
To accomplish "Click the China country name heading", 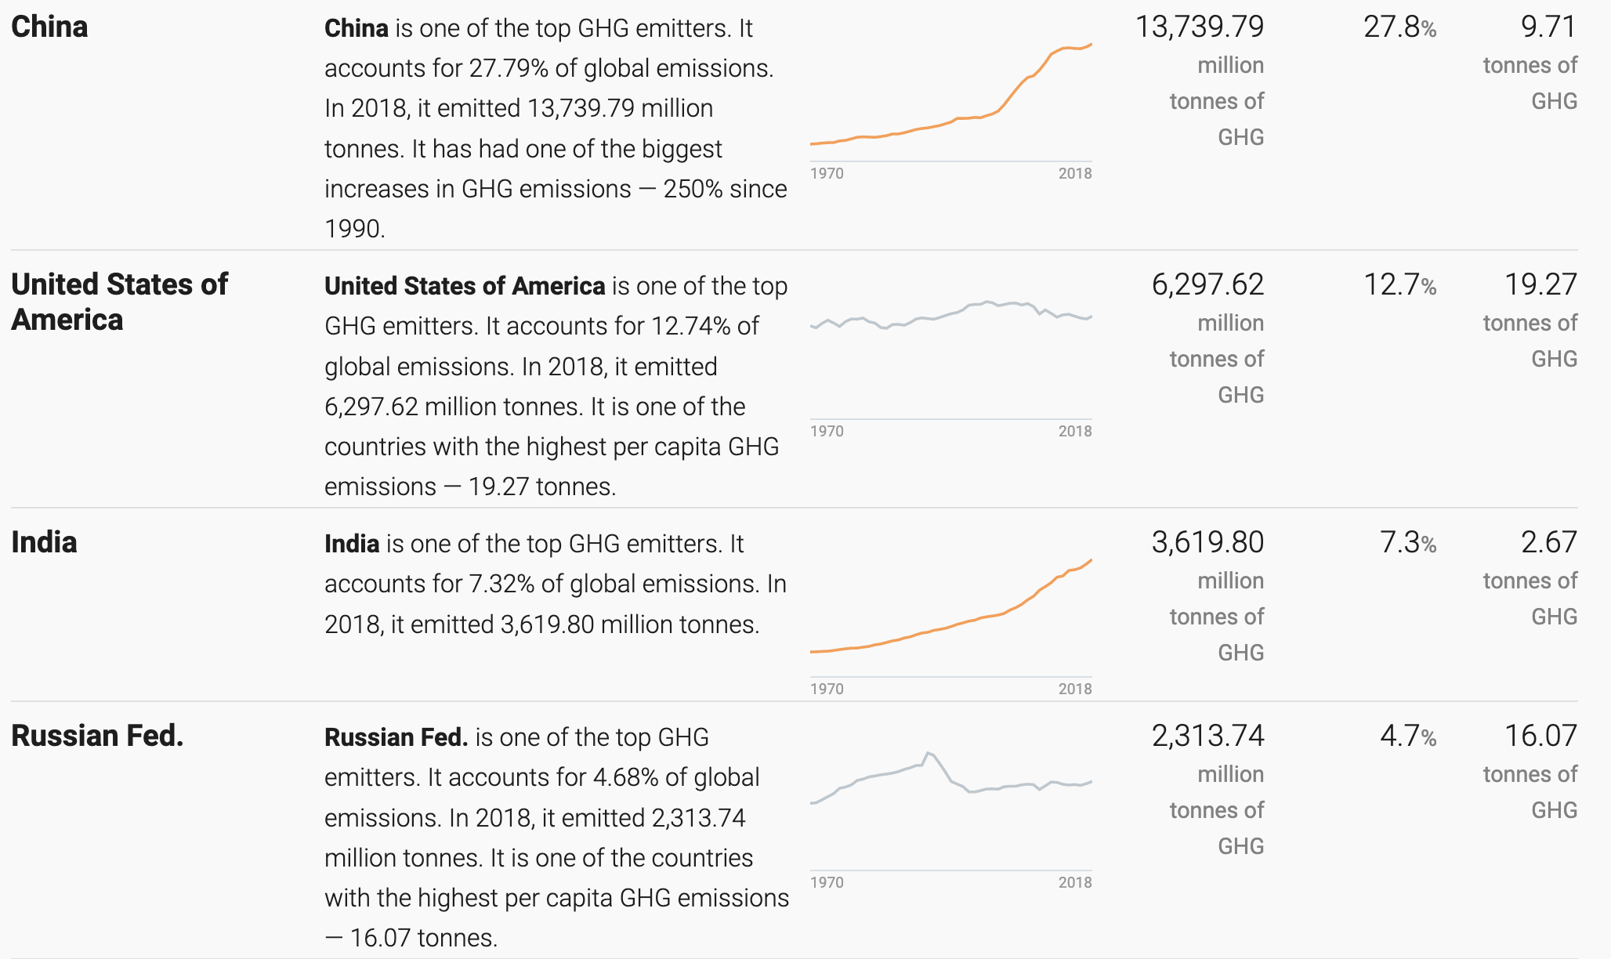I will click(49, 27).
